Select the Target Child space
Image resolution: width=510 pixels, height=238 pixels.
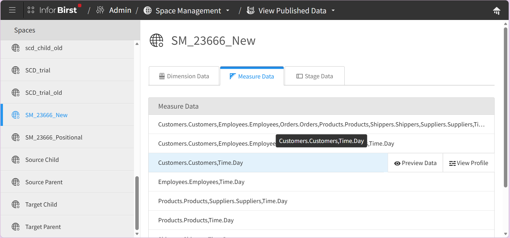pos(67,204)
